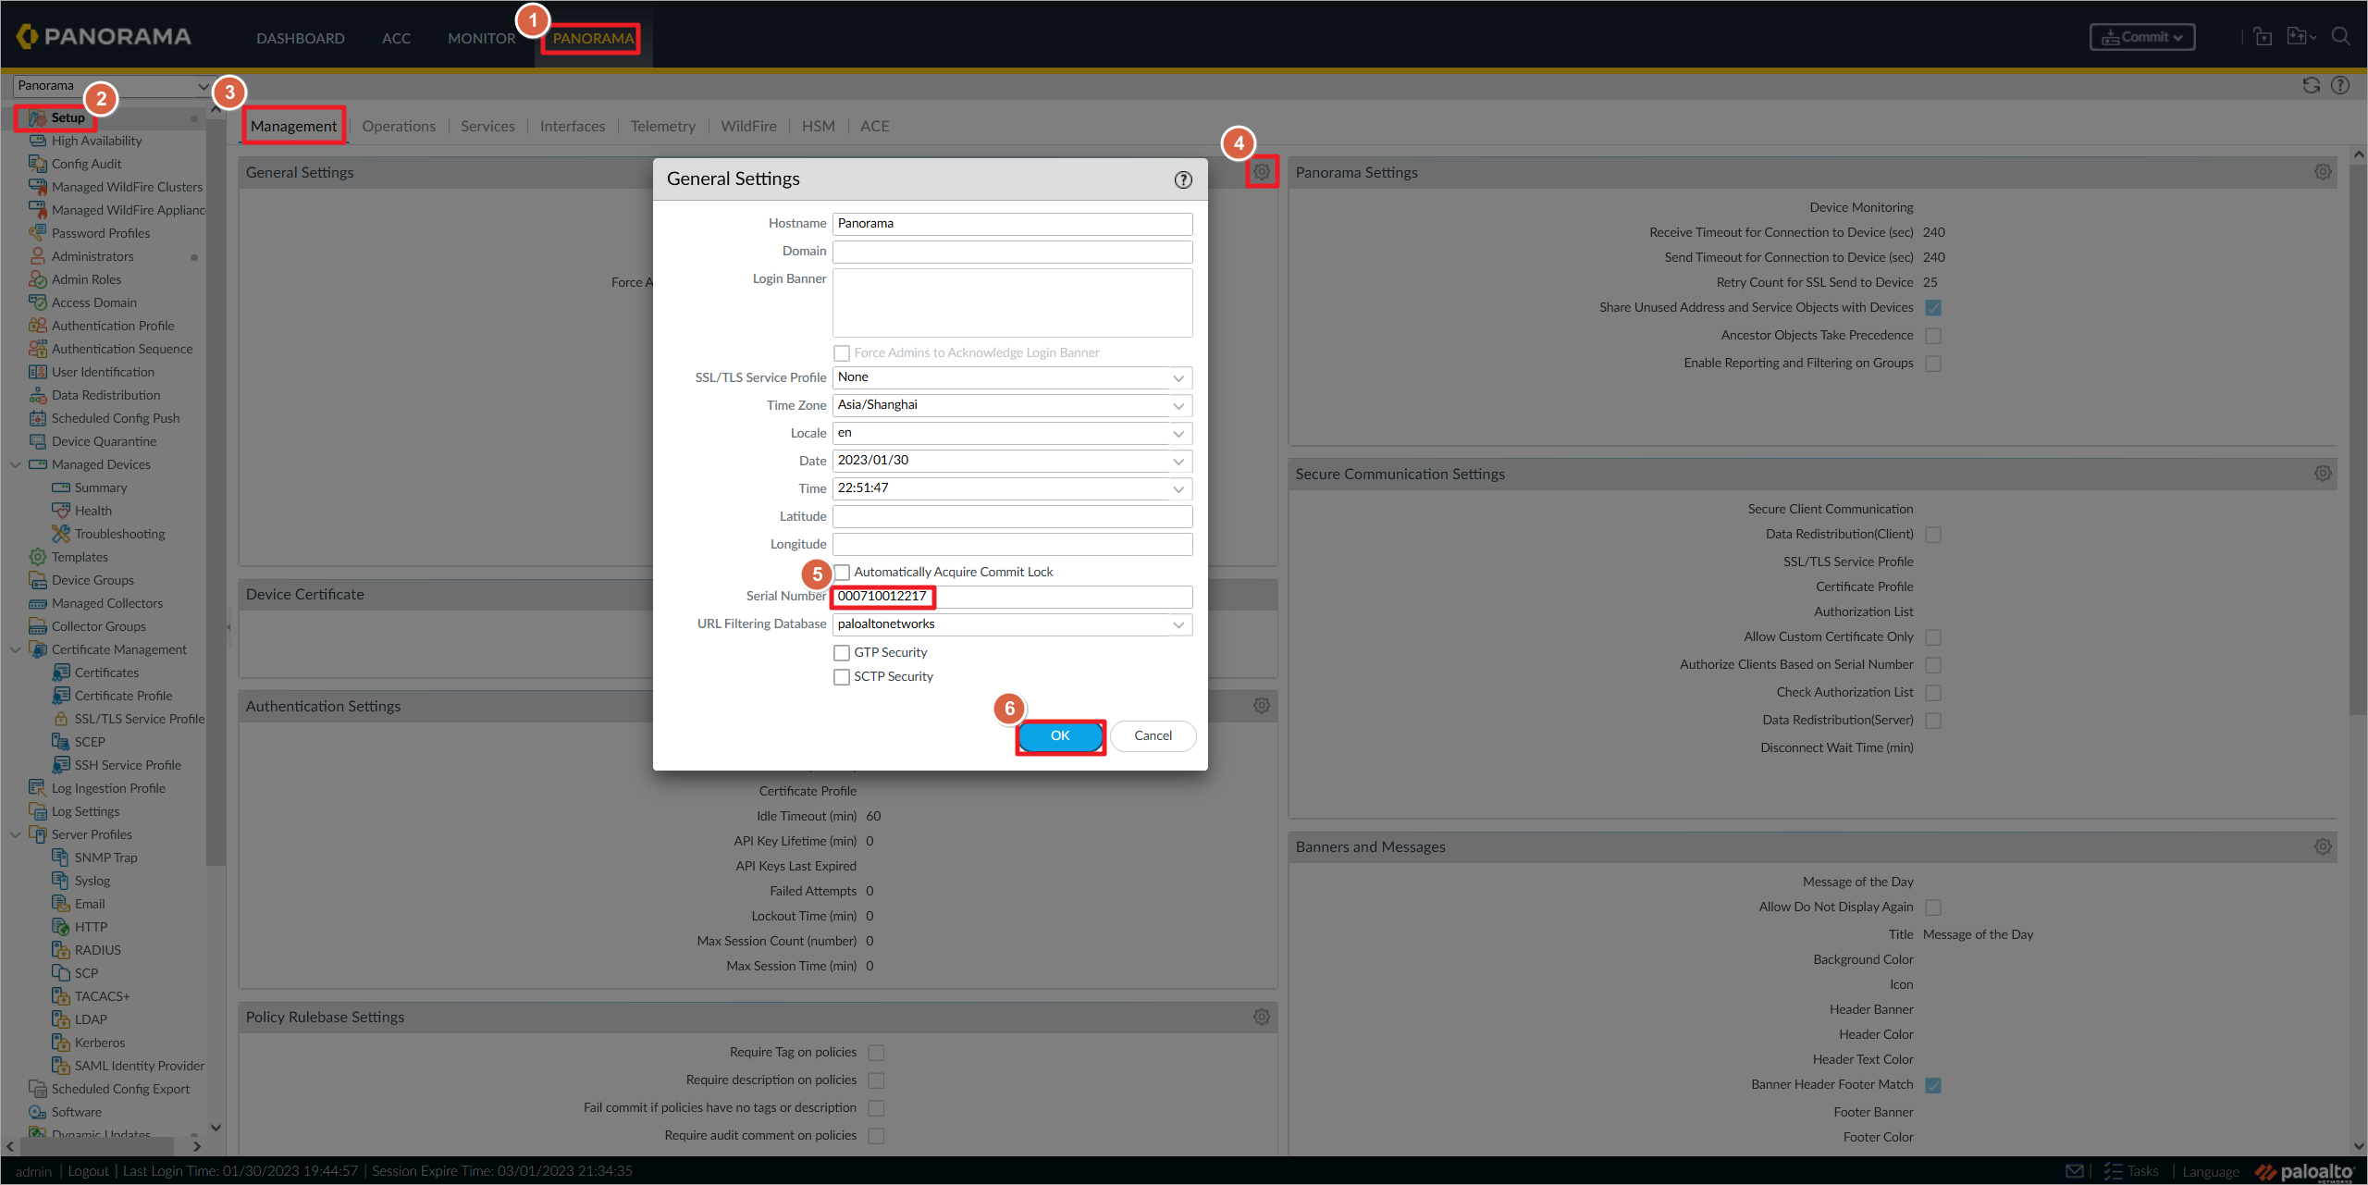The width and height of the screenshot is (2368, 1185).
Task: Click the Banners and Messages gear icon
Action: (x=2323, y=846)
